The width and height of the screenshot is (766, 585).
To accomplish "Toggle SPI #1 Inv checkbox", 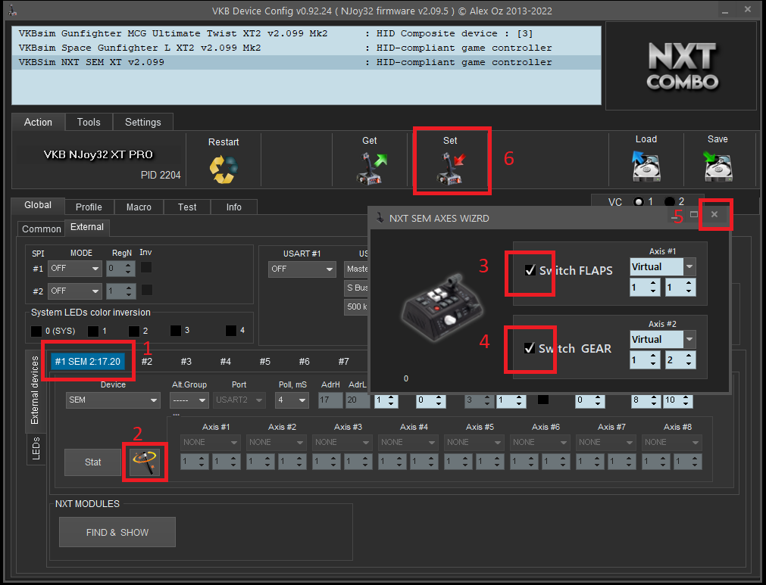I will point(146,267).
